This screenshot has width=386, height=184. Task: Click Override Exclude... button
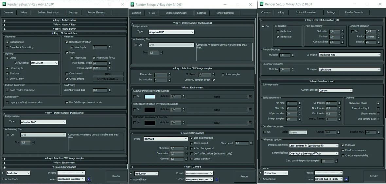tap(108, 79)
